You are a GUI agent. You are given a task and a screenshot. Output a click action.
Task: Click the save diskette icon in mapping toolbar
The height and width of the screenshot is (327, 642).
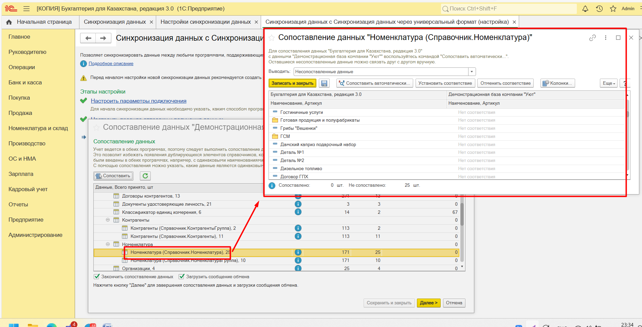(324, 83)
